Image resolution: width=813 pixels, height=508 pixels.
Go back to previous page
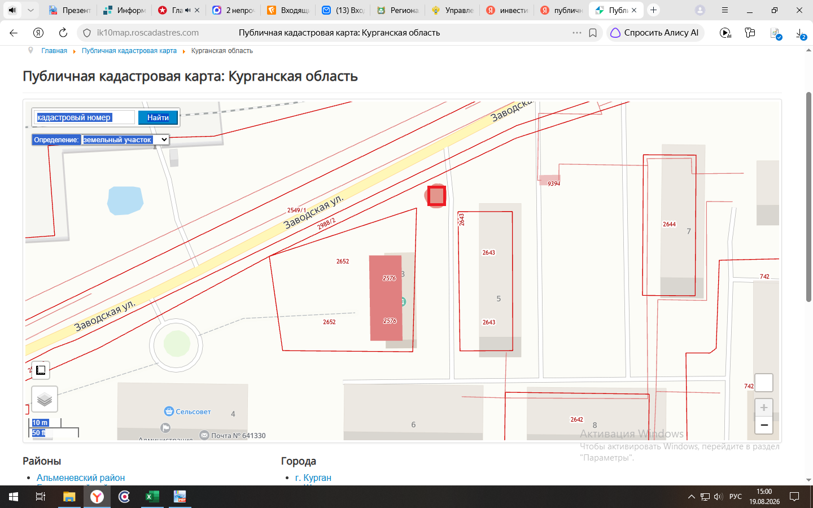(x=14, y=33)
